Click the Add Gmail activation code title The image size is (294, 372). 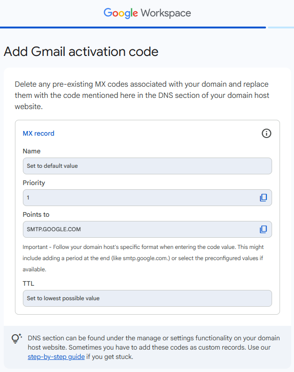click(81, 51)
